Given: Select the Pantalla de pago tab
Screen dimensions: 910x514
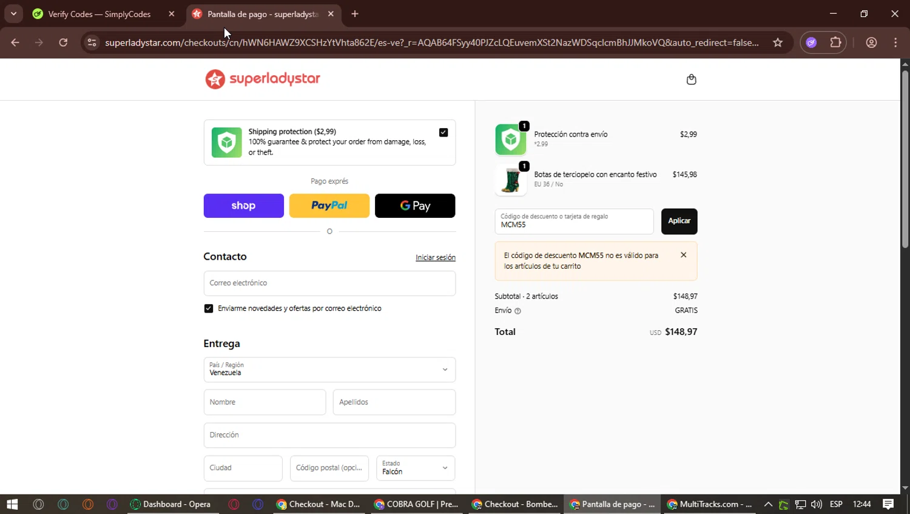Looking at the screenshot, I should coord(262,14).
